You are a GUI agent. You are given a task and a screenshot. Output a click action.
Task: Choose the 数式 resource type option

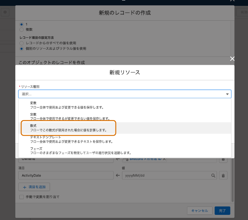[x=125, y=128]
